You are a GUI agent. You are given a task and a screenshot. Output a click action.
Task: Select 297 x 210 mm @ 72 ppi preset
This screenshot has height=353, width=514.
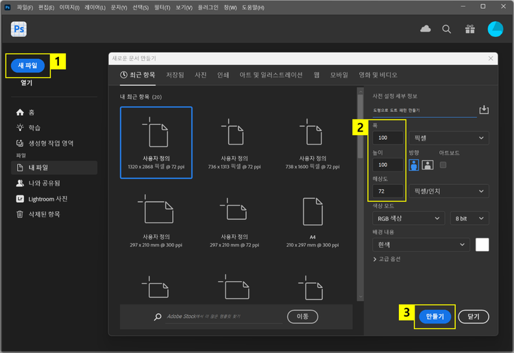point(234,221)
